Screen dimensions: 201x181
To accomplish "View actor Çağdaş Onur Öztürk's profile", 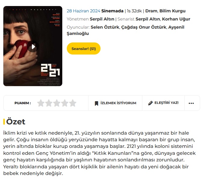I will coord(144,27).
